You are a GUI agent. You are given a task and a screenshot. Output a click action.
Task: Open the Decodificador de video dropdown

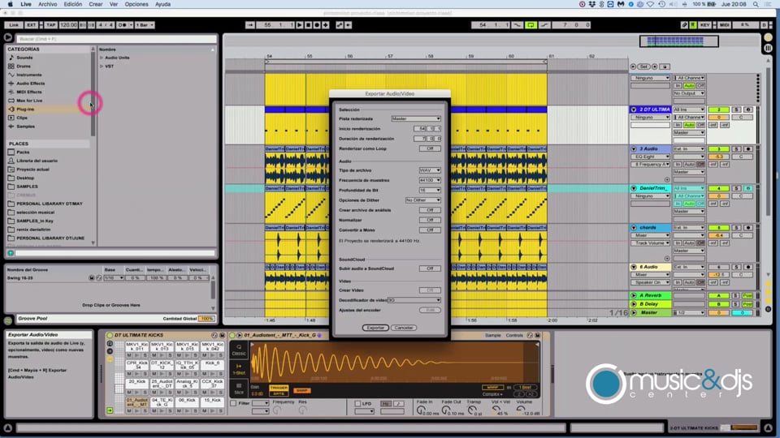point(414,300)
